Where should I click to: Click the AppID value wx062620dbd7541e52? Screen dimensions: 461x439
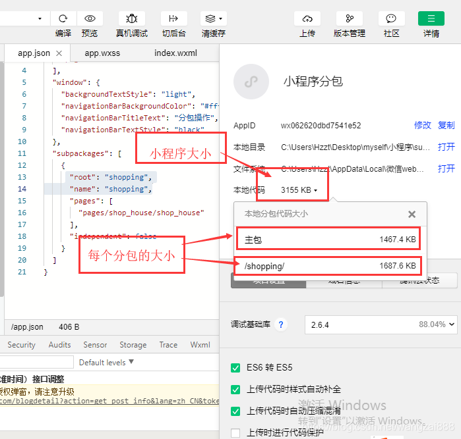[321, 126]
